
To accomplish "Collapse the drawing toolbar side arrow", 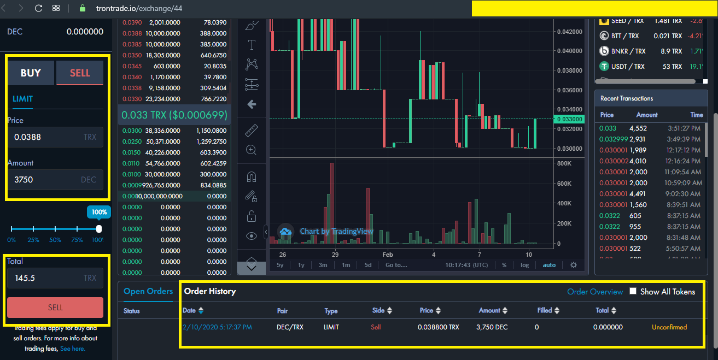I will [x=266, y=232].
